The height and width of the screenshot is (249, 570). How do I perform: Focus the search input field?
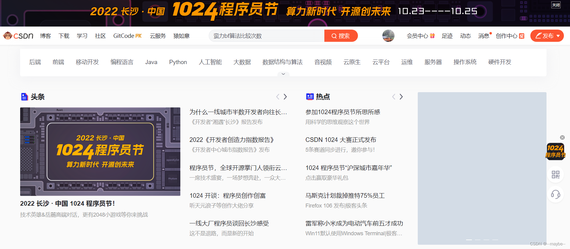(x=266, y=36)
